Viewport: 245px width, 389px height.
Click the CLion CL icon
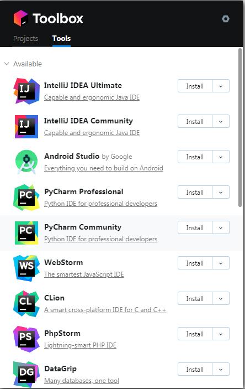[26, 304]
